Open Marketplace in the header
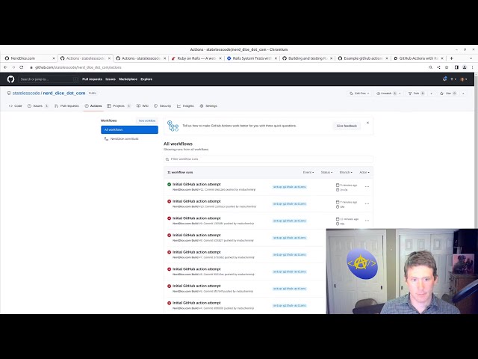Viewport: 478px width, 359px height. [x=128, y=79]
